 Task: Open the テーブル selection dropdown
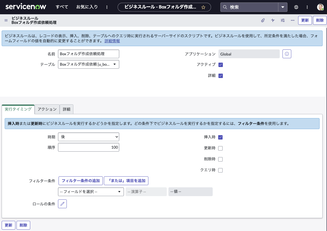tap(88, 64)
